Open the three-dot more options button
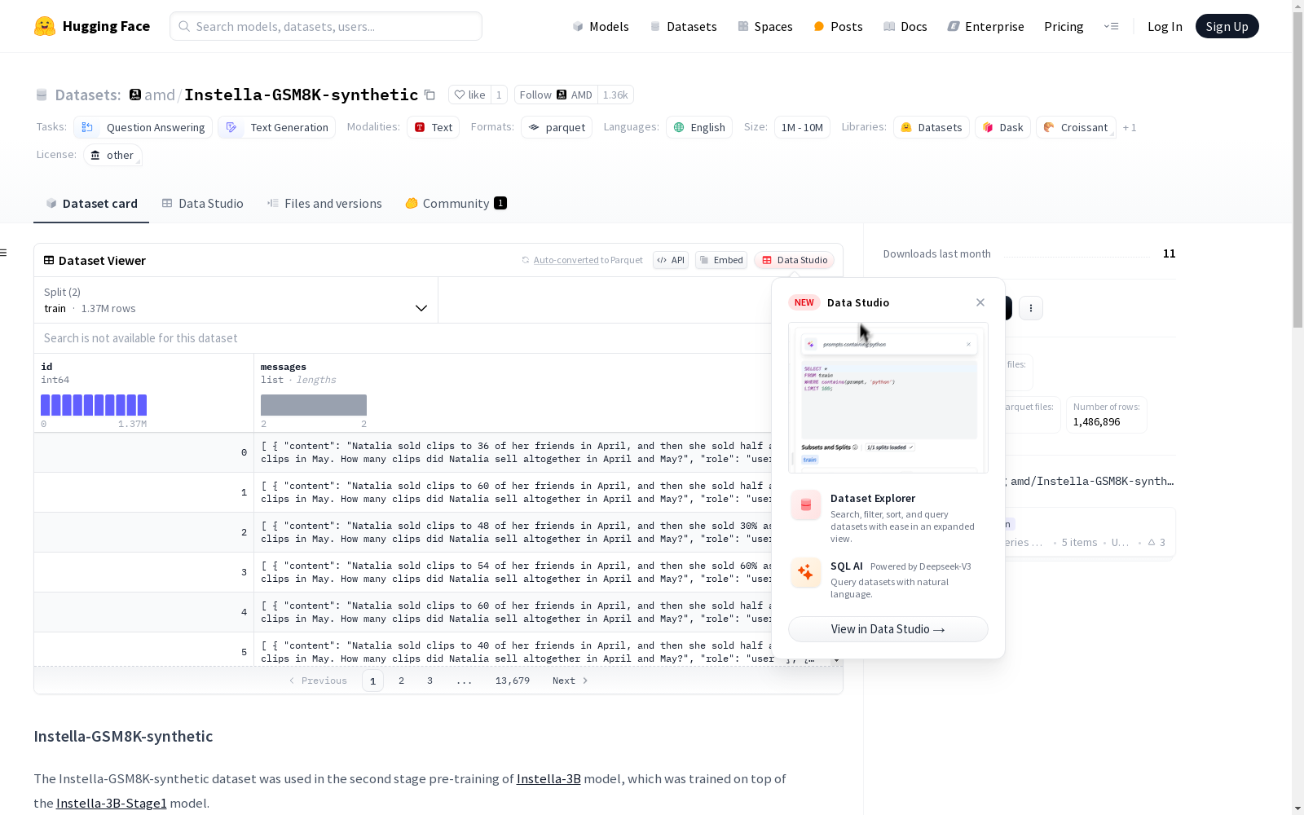Viewport: 1304px width, 815px height. click(1031, 308)
